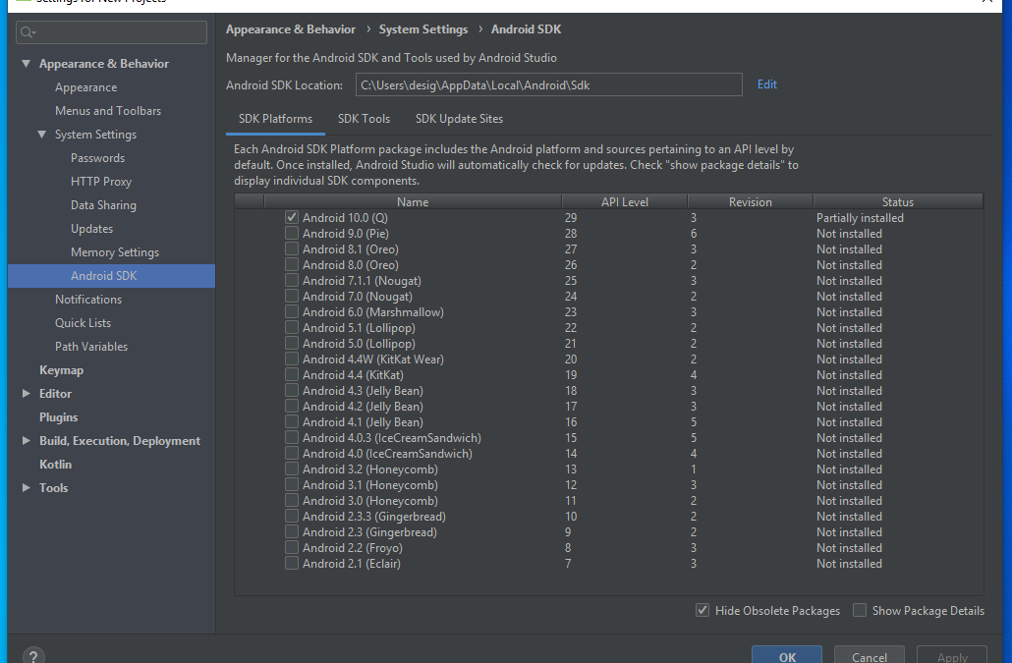This screenshot has width=1012, height=663.
Task: Check Android 2.1 (Eclair) platform
Action: 292,563
